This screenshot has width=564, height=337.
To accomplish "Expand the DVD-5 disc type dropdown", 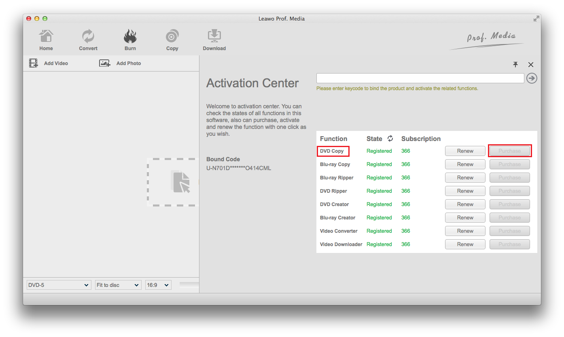I will [x=59, y=285].
